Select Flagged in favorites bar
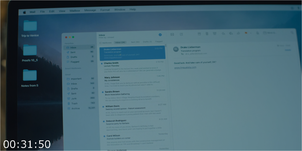302x151 pixels. point(159,42)
